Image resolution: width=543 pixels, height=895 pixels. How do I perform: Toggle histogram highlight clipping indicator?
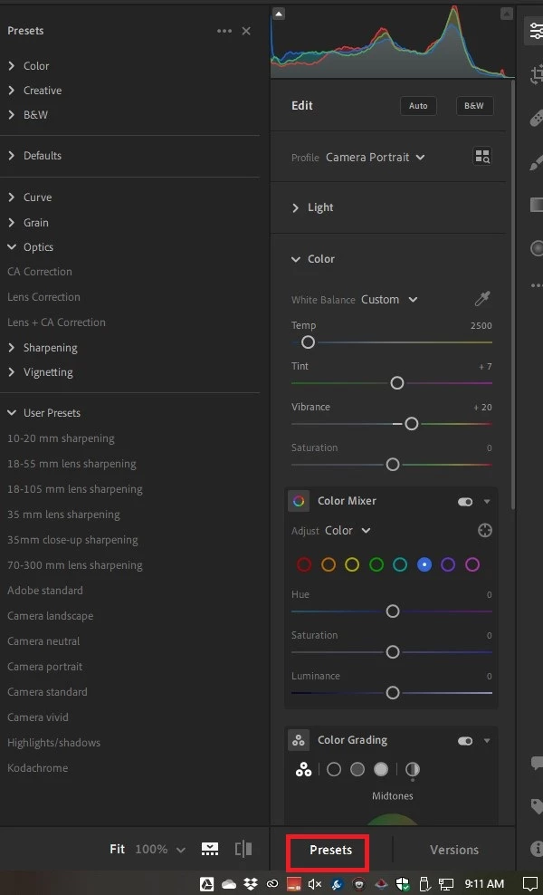click(x=507, y=14)
